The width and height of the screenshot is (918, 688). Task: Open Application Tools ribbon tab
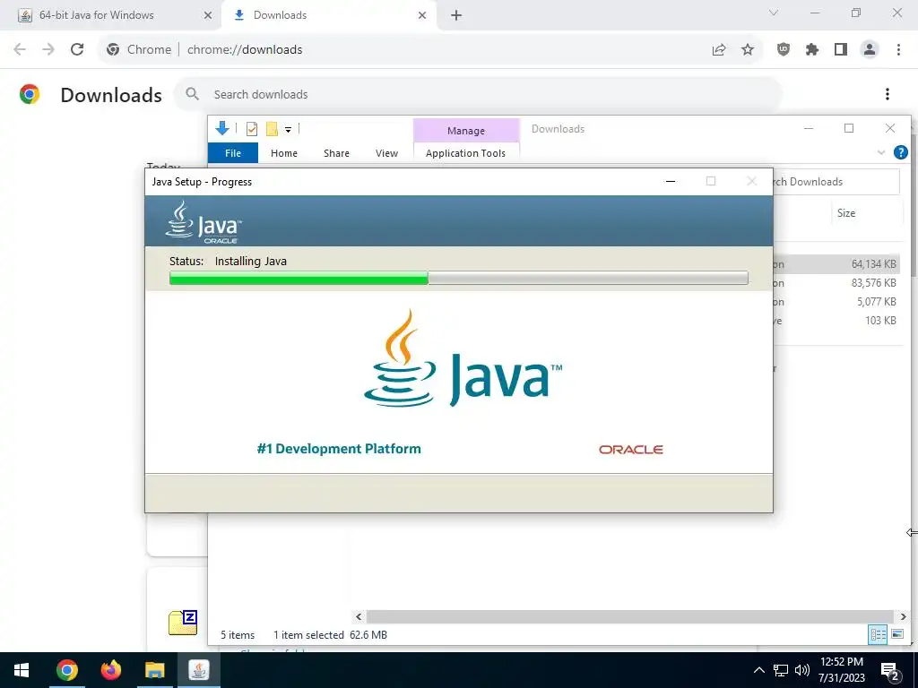click(465, 153)
